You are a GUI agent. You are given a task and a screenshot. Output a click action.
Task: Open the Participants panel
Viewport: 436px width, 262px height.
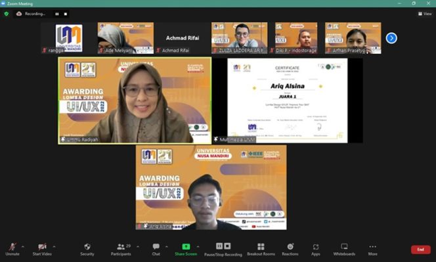tap(121, 250)
